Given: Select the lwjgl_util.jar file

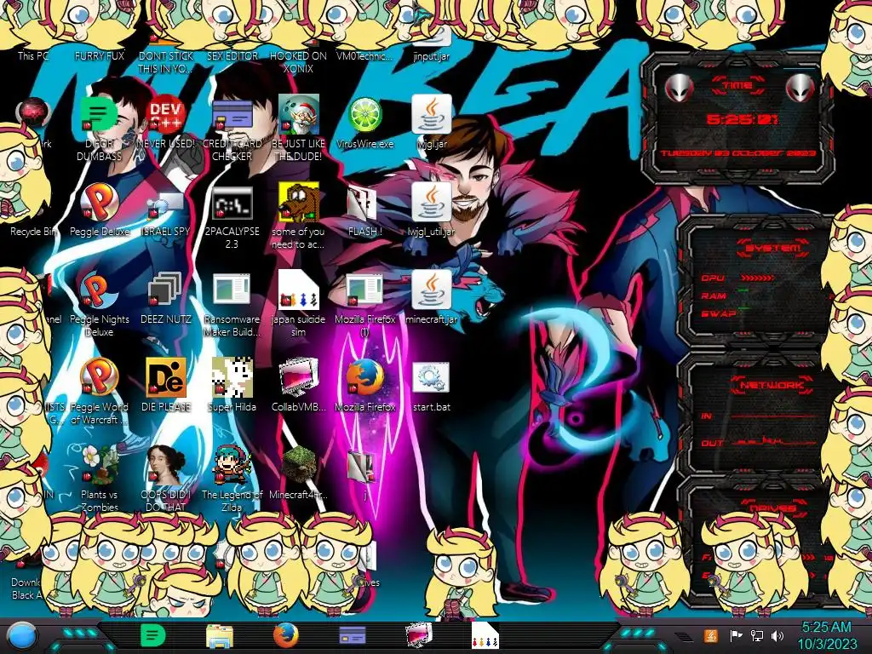Looking at the screenshot, I should coord(432,203).
